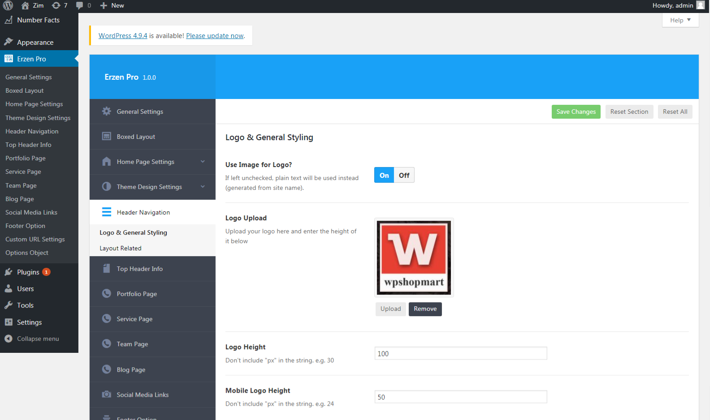Switch logo image toggle to Off
The width and height of the screenshot is (710, 420).
(x=404, y=175)
